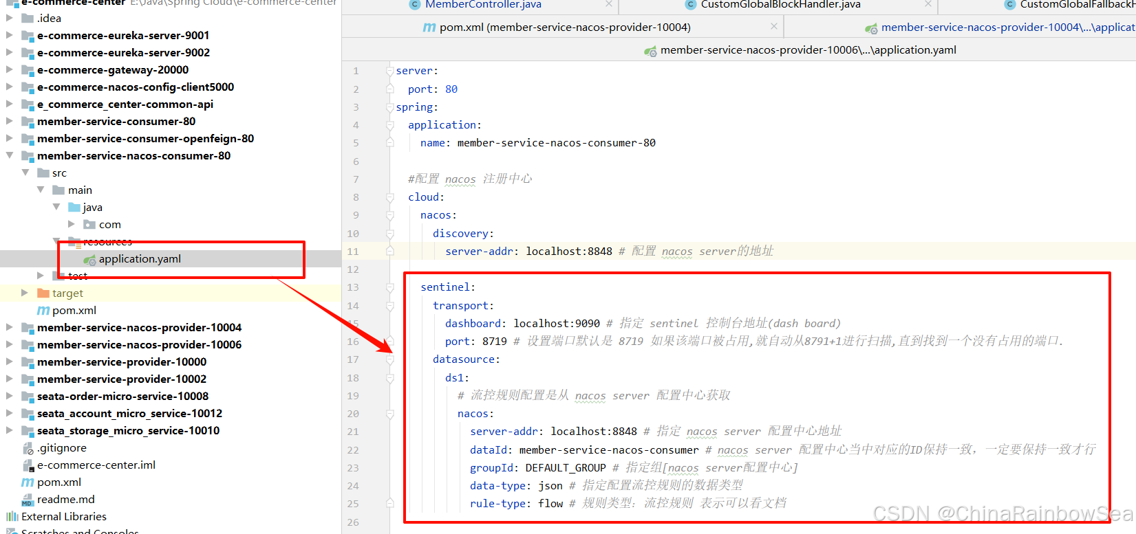Close the pom.xml editor tab
1136x534 pixels.
(x=774, y=26)
